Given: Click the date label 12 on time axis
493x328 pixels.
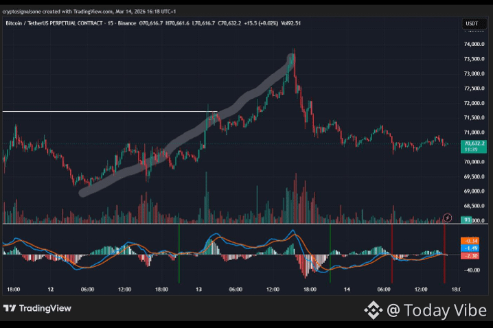Looking at the screenshot, I should (x=51, y=290).
